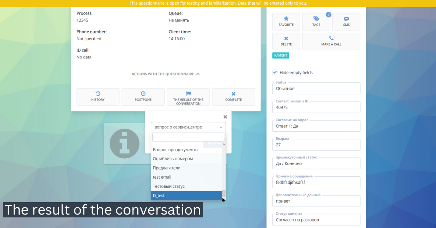436x228 pixels.
Task: Click Статус клиента field
Action: click(x=316, y=220)
